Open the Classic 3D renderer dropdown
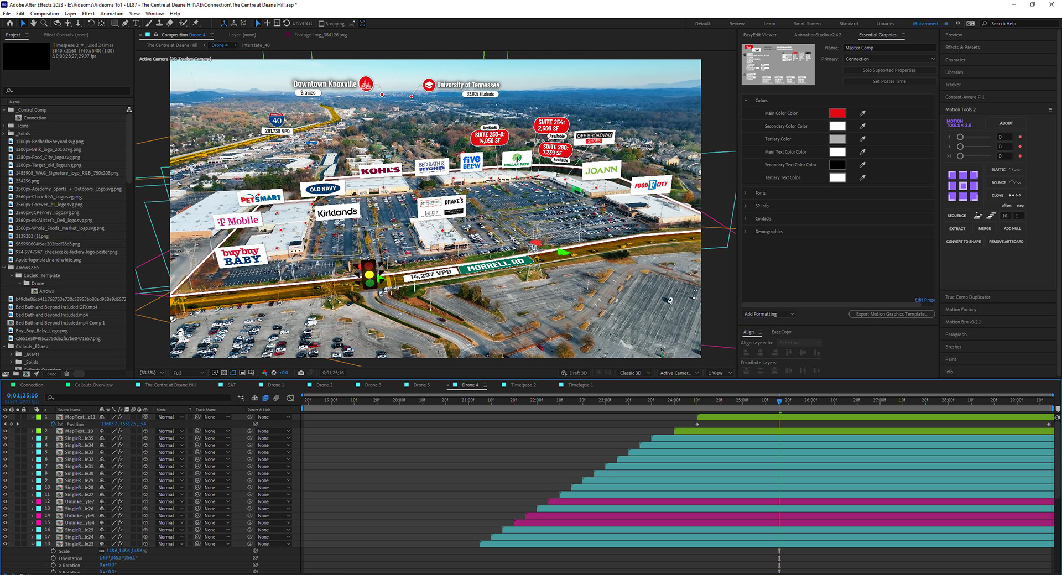 pos(634,373)
